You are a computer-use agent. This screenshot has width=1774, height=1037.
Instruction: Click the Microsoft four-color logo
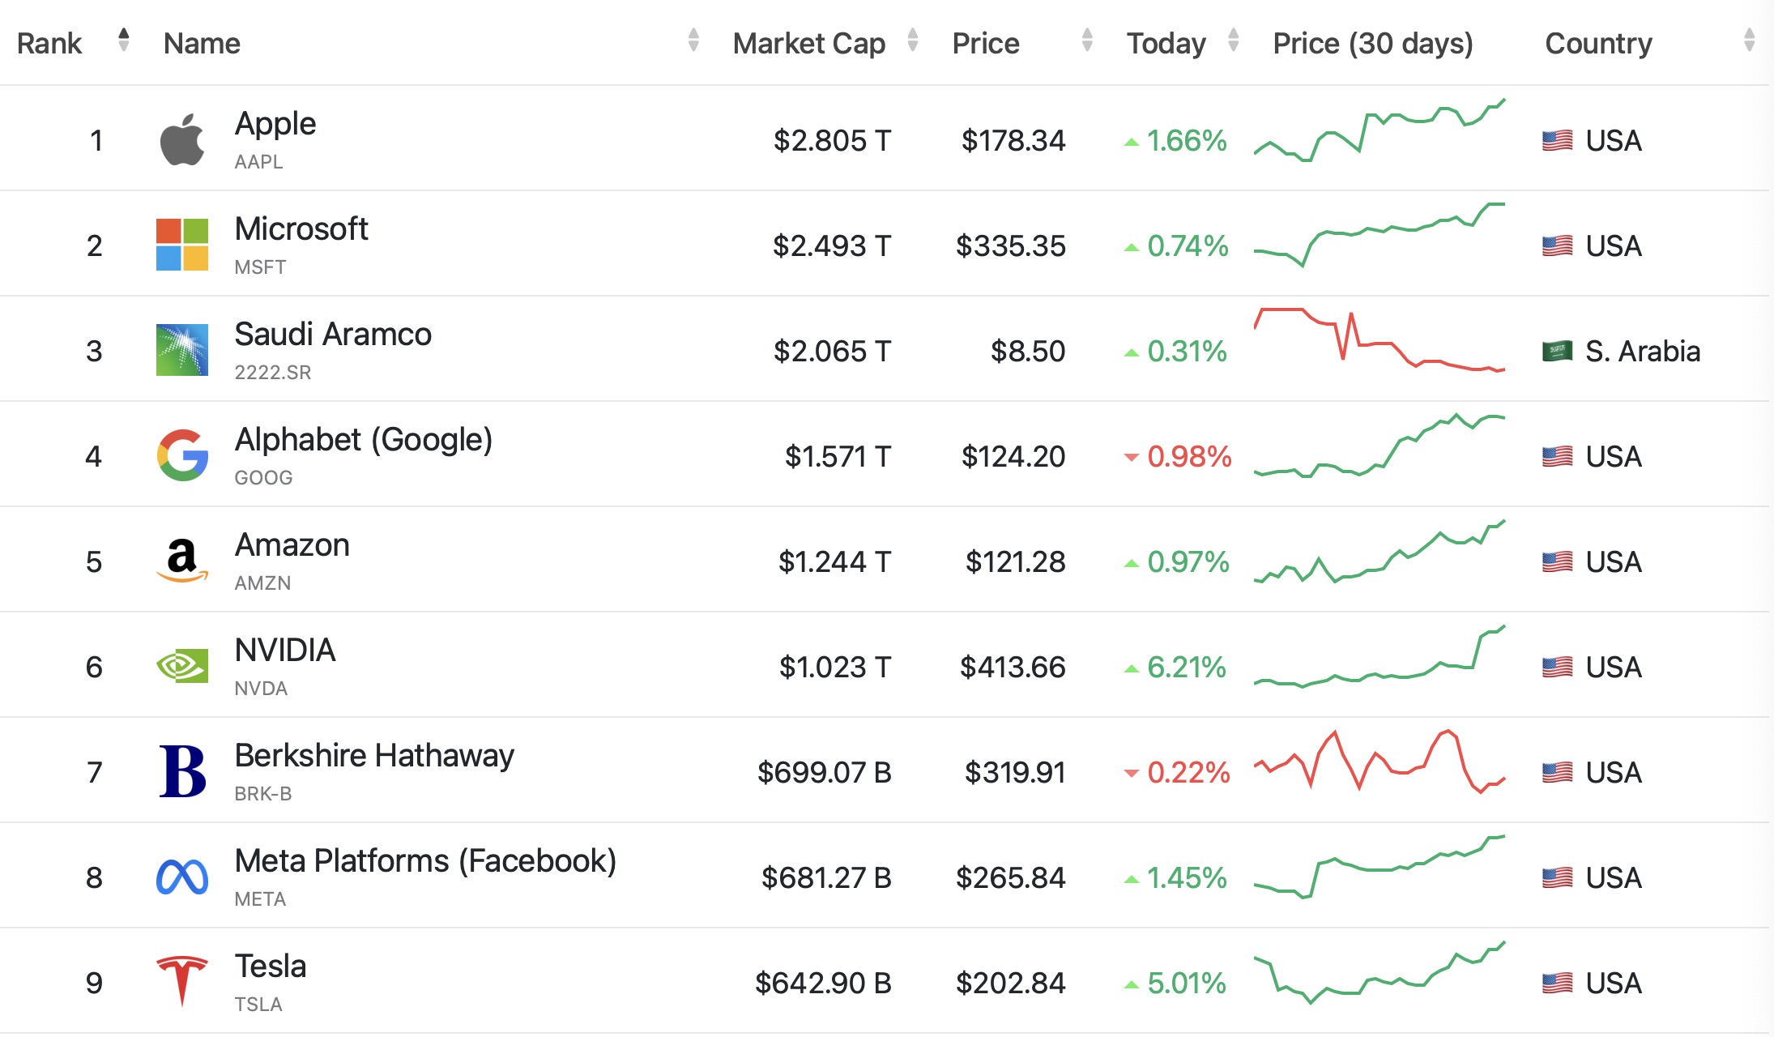point(182,245)
